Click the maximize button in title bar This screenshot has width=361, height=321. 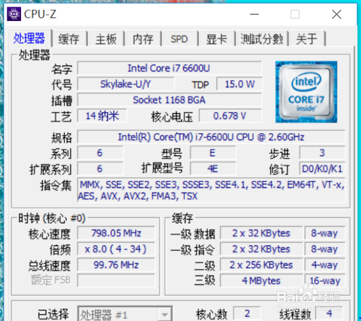(295, 14)
